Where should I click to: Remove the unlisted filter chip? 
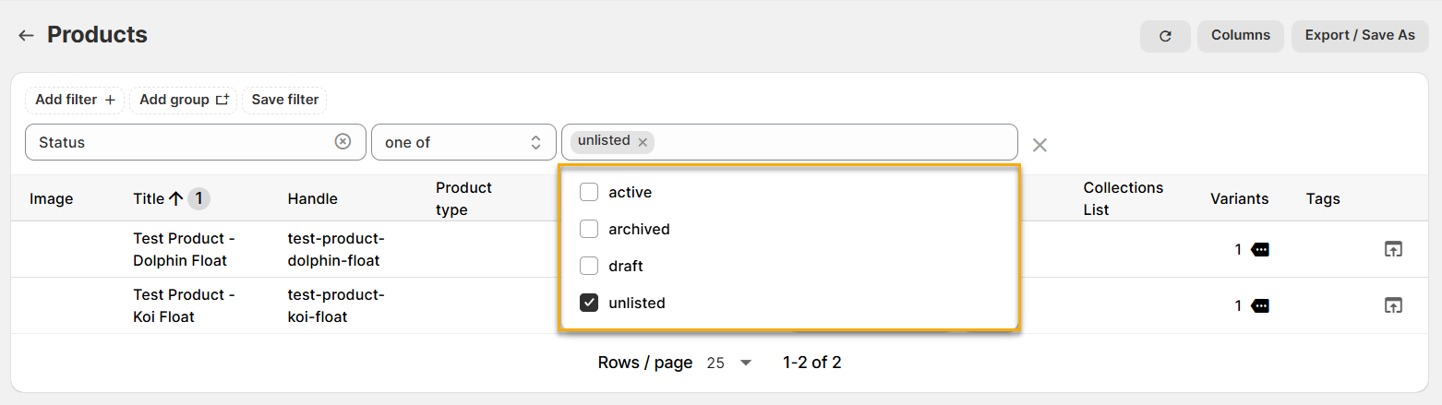pos(643,142)
